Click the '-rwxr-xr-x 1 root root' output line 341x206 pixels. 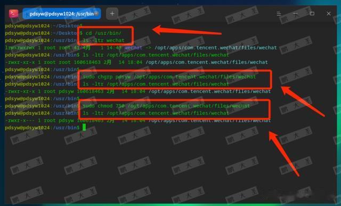click(136, 62)
